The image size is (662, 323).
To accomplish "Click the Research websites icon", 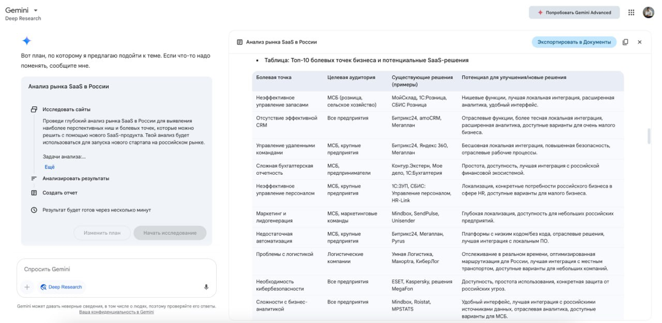I will point(34,109).
